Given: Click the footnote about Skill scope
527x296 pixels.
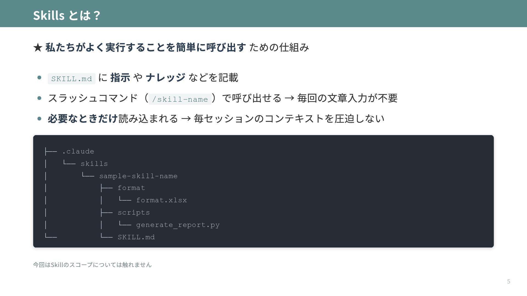Looking at the screenshot, I should click(92, 265).
